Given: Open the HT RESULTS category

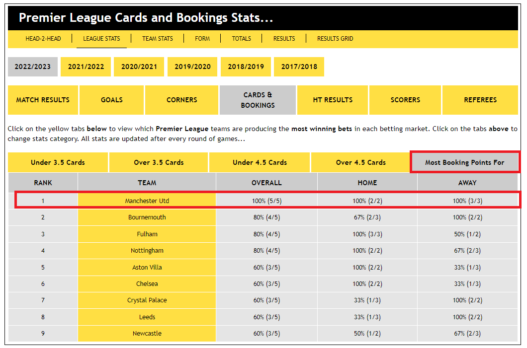Looking at the screenshot, I should click(x=332, y=99).
